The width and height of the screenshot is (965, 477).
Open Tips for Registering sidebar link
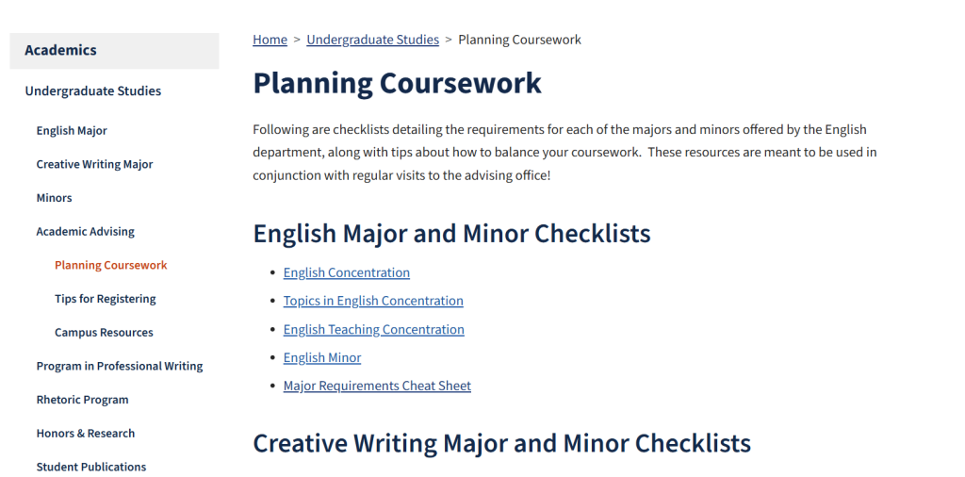(x=105, y=299)
